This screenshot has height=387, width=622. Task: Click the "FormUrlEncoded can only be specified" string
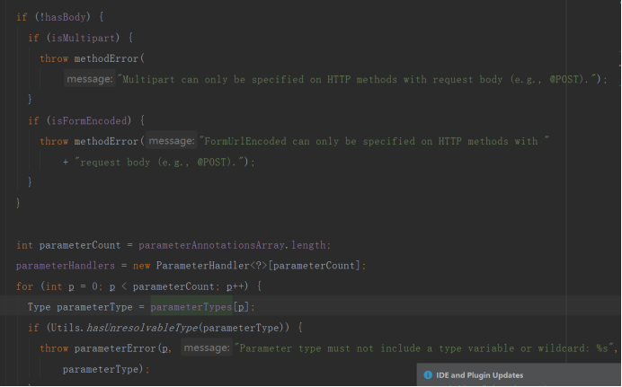coord(374,141)
